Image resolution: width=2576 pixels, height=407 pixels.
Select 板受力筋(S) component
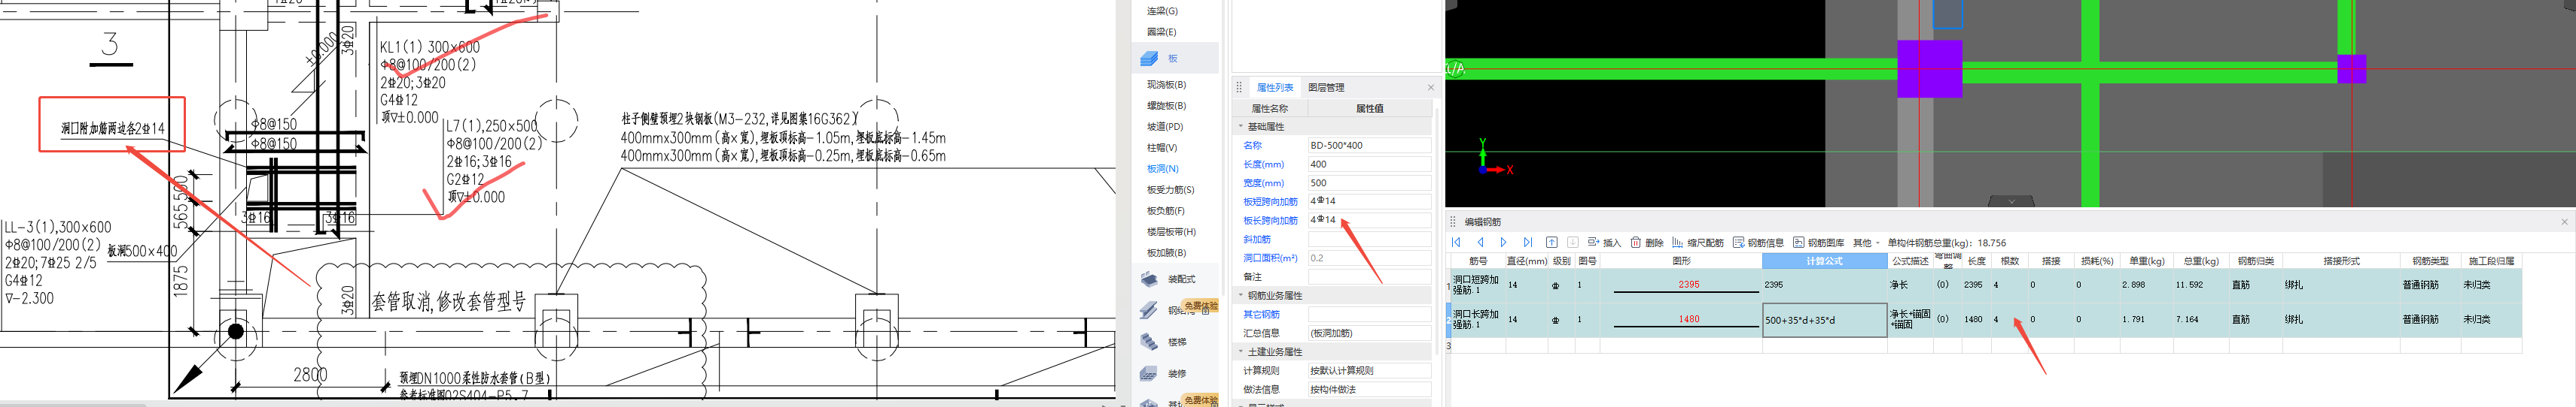[1170, 189]
